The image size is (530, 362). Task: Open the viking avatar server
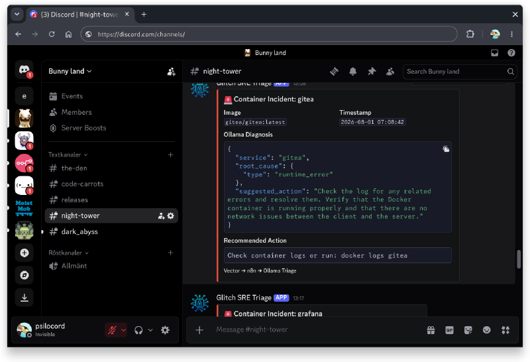tap(24, 141)
